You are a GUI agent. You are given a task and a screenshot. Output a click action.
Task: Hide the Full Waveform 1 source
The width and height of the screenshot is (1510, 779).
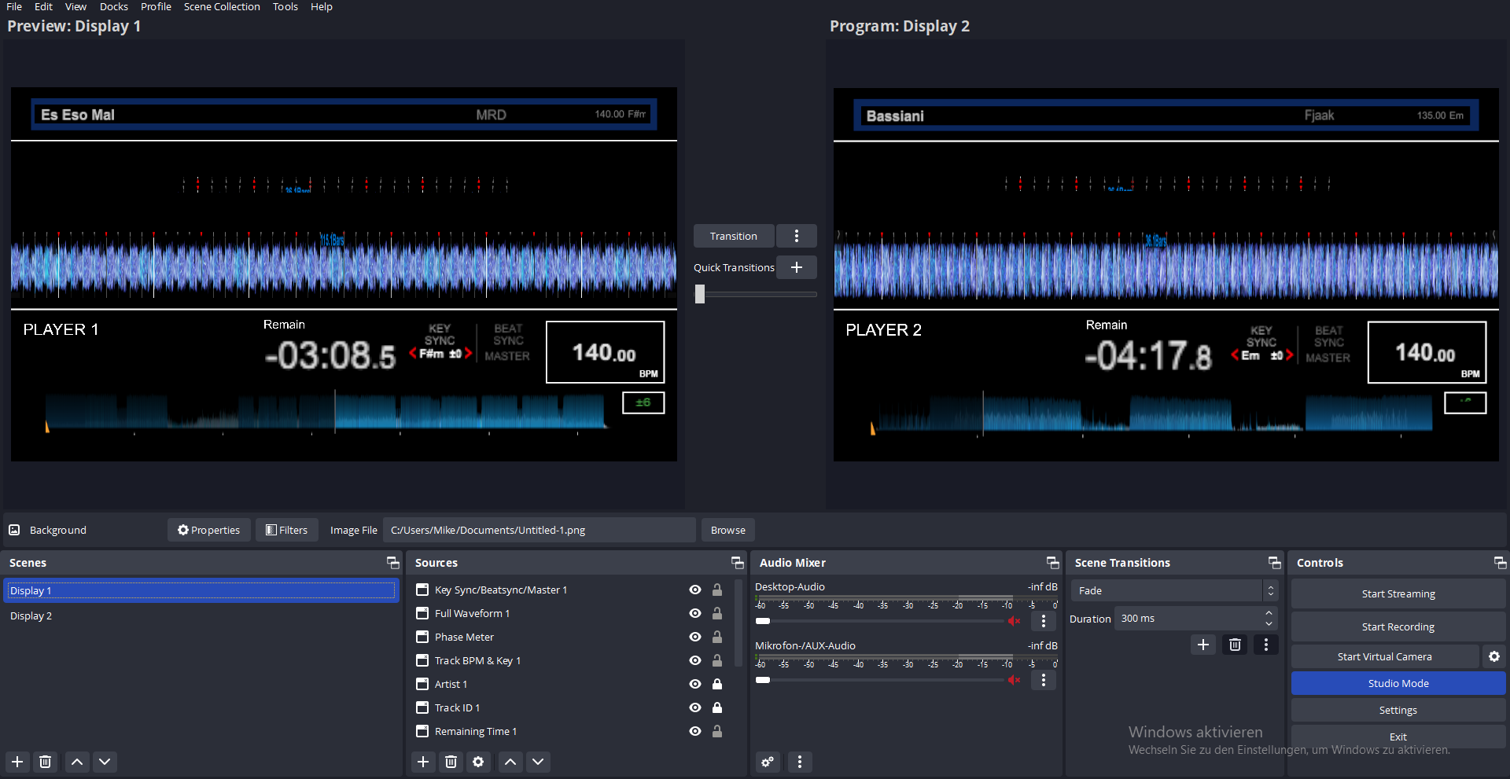tap(695, 613)
